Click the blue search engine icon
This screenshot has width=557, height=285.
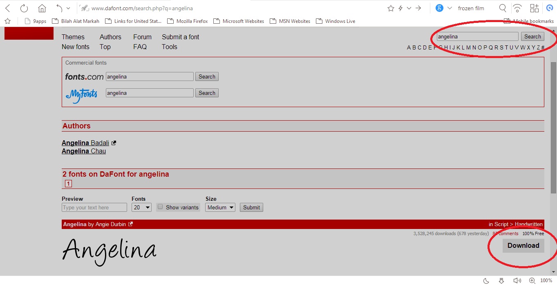[x=439, y=8]
